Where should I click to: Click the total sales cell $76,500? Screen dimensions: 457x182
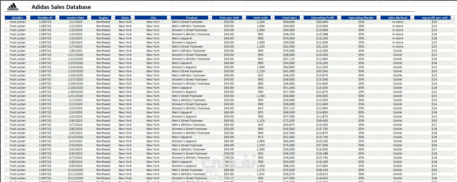click(x=289, y=170)
